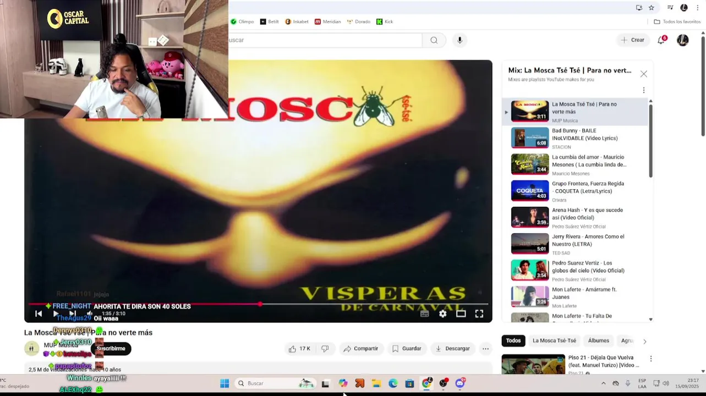Play Pedro Suarez Vertiz globos del cielo
This screenshot has width=706, height=396.
(x=575, y=270)
